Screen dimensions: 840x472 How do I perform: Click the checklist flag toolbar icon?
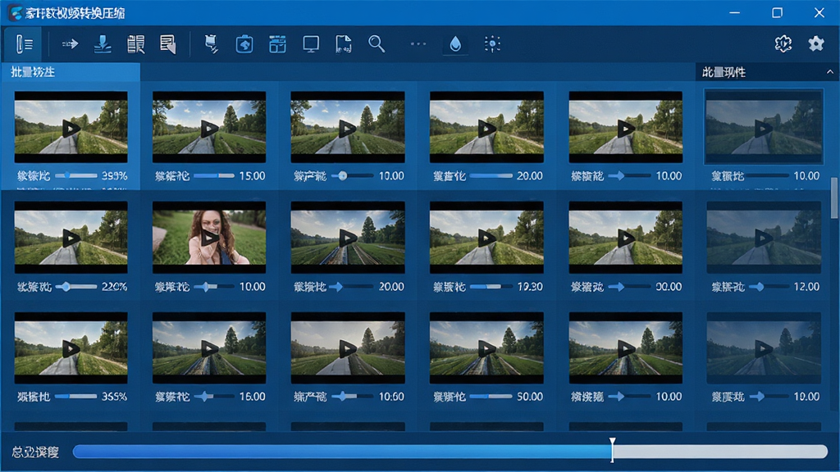[x=212, y=44]
